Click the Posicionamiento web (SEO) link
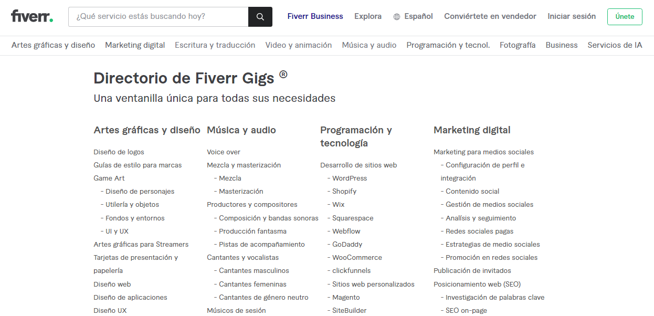Screen dimensions: 654x316 477,284
